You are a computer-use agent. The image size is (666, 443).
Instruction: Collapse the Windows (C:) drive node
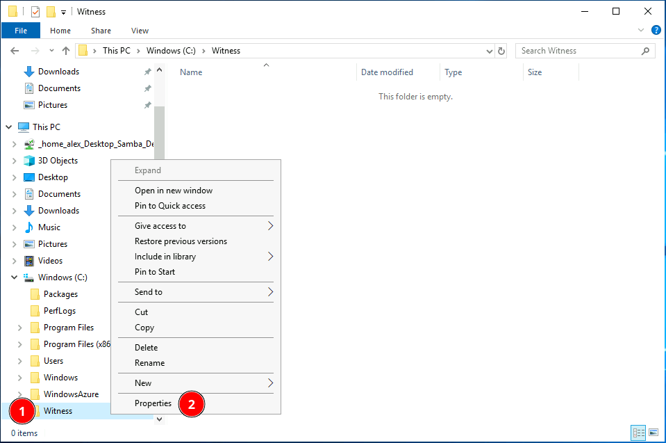pyautogui.click(x=14, y=277)
